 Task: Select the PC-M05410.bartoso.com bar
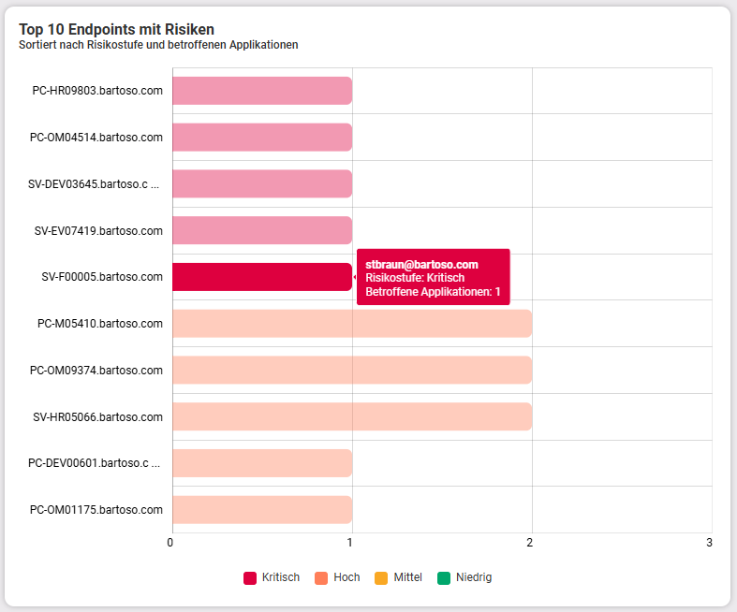tap(352, 323)
